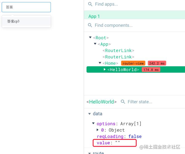The height and width of the screenshot is (154, 185).
Task: Collapse the data section triangle
Action: tap(90, 114)
